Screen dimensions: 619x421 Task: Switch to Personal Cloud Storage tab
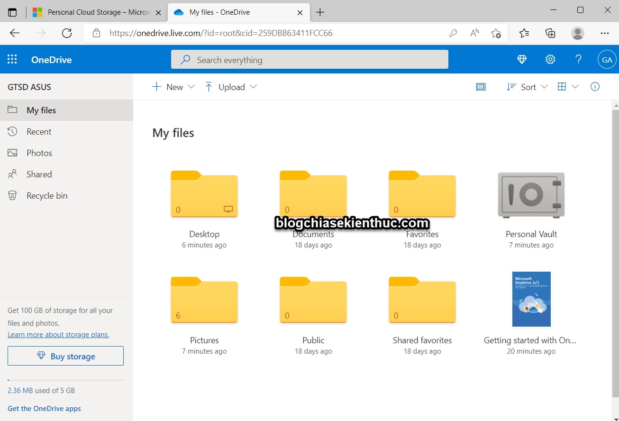[97, 12]
